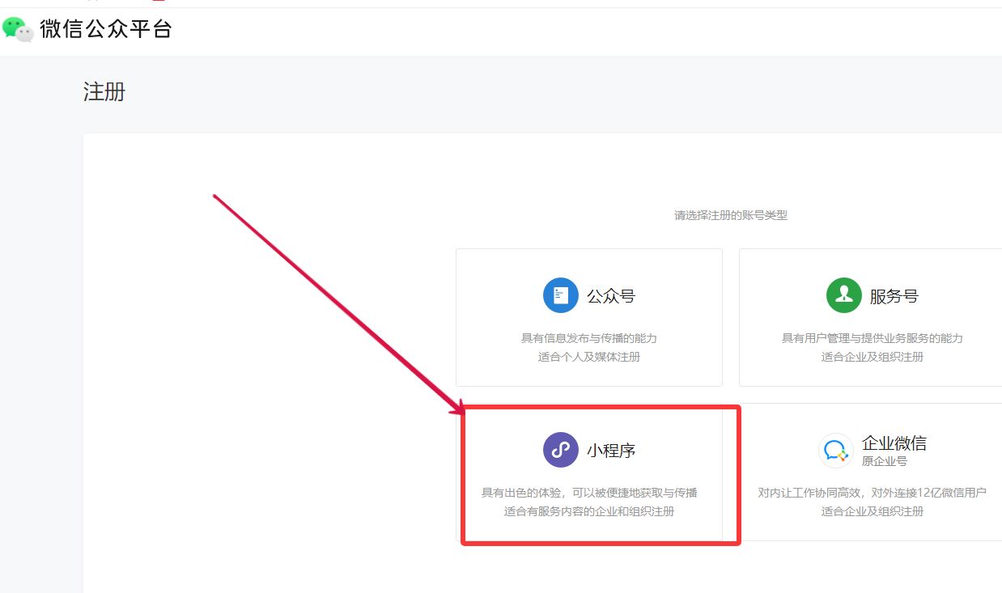The image size is (1002, 593).
Task: Expand the highlighted 小程序 option
Action: 599,473
